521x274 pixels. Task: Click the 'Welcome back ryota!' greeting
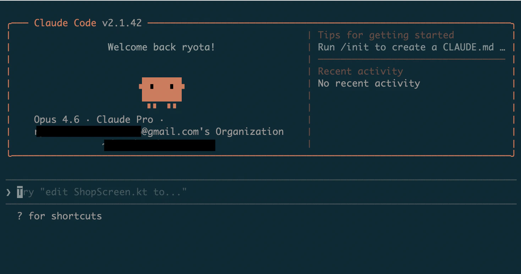click(161, 47)
